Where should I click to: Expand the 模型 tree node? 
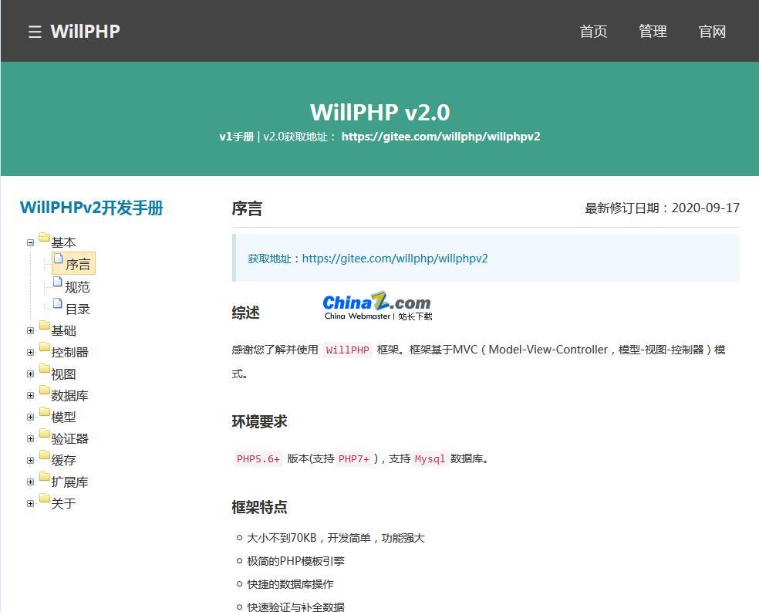coord(31,418)
